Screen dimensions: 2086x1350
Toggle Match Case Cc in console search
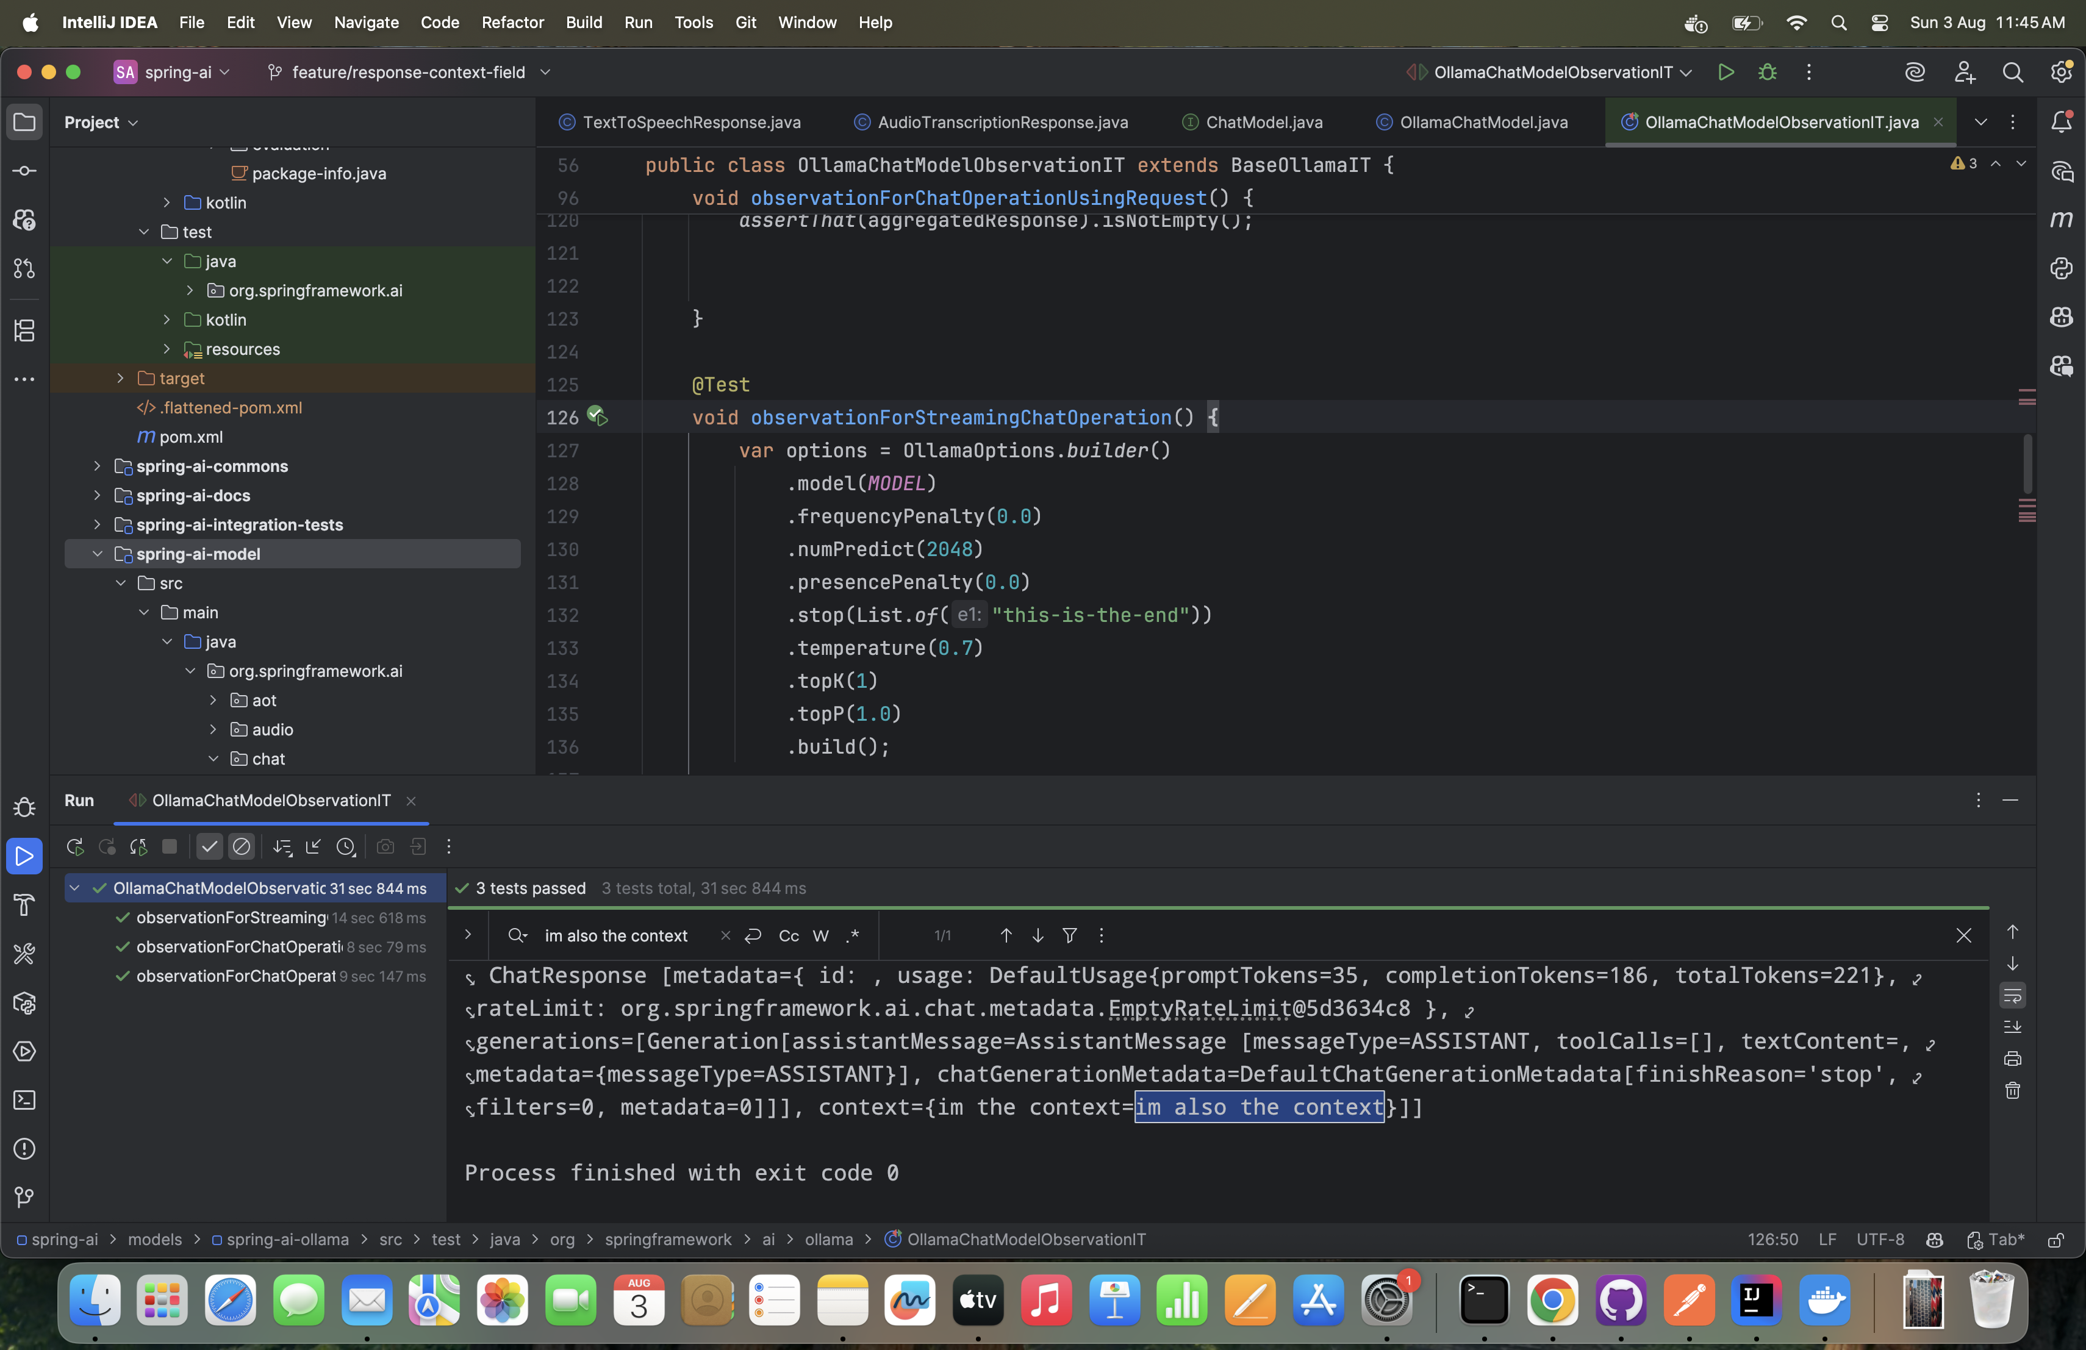(x=788, y=935)
